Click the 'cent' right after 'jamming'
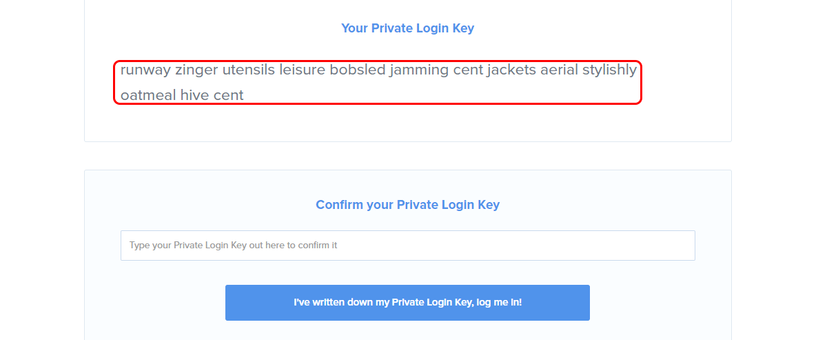 click(468, 70)
